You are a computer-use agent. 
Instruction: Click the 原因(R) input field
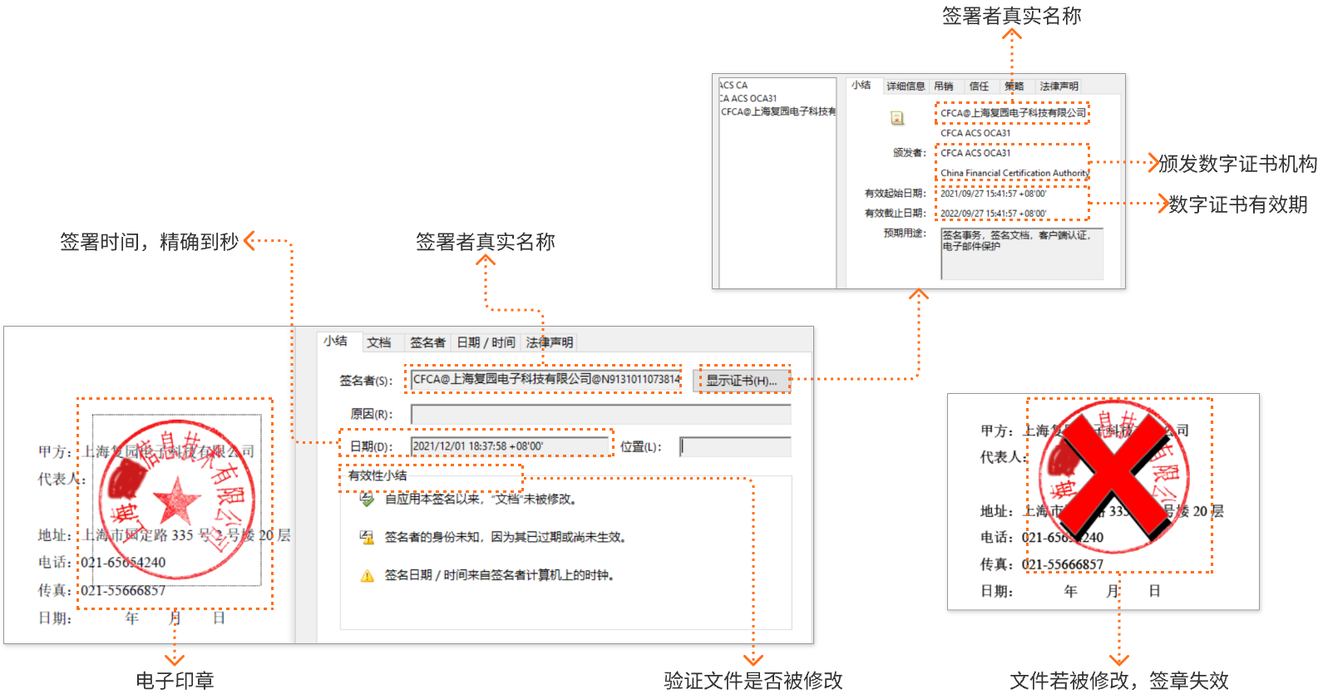600,414
